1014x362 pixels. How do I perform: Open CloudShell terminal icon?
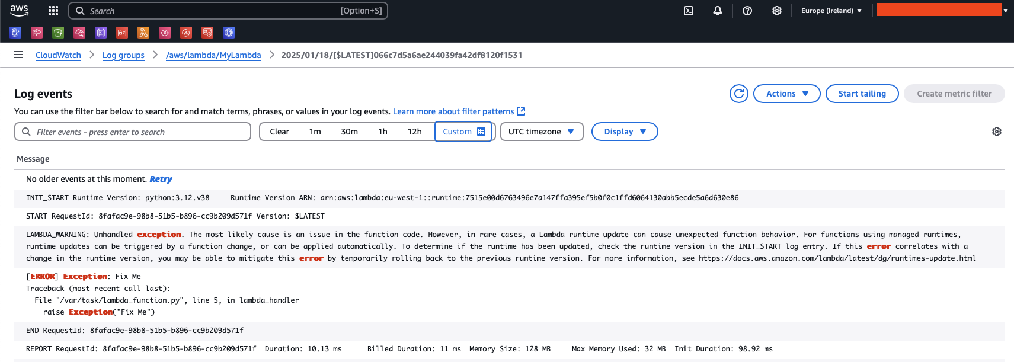(689, 11)
